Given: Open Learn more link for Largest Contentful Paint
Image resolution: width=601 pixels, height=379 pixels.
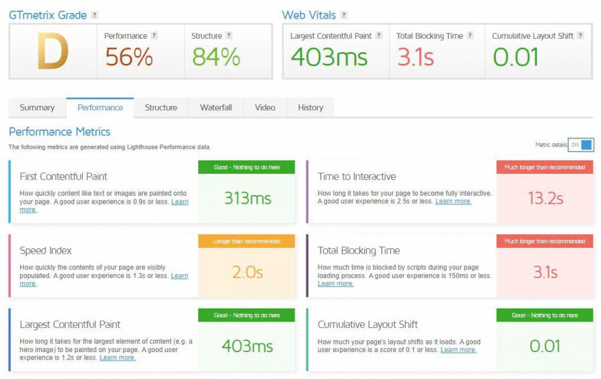Looking at the screenshot, I should click(x=117, y=358).
